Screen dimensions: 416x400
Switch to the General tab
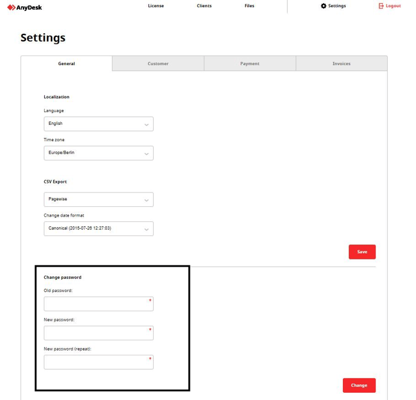point(67,63)
